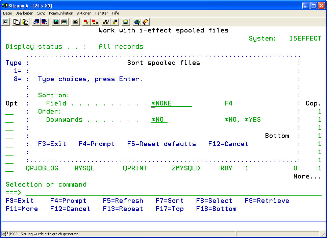Click the Sort on Field *NONE input
This screenshot has width=327, height=238.
tap(171, 103)
